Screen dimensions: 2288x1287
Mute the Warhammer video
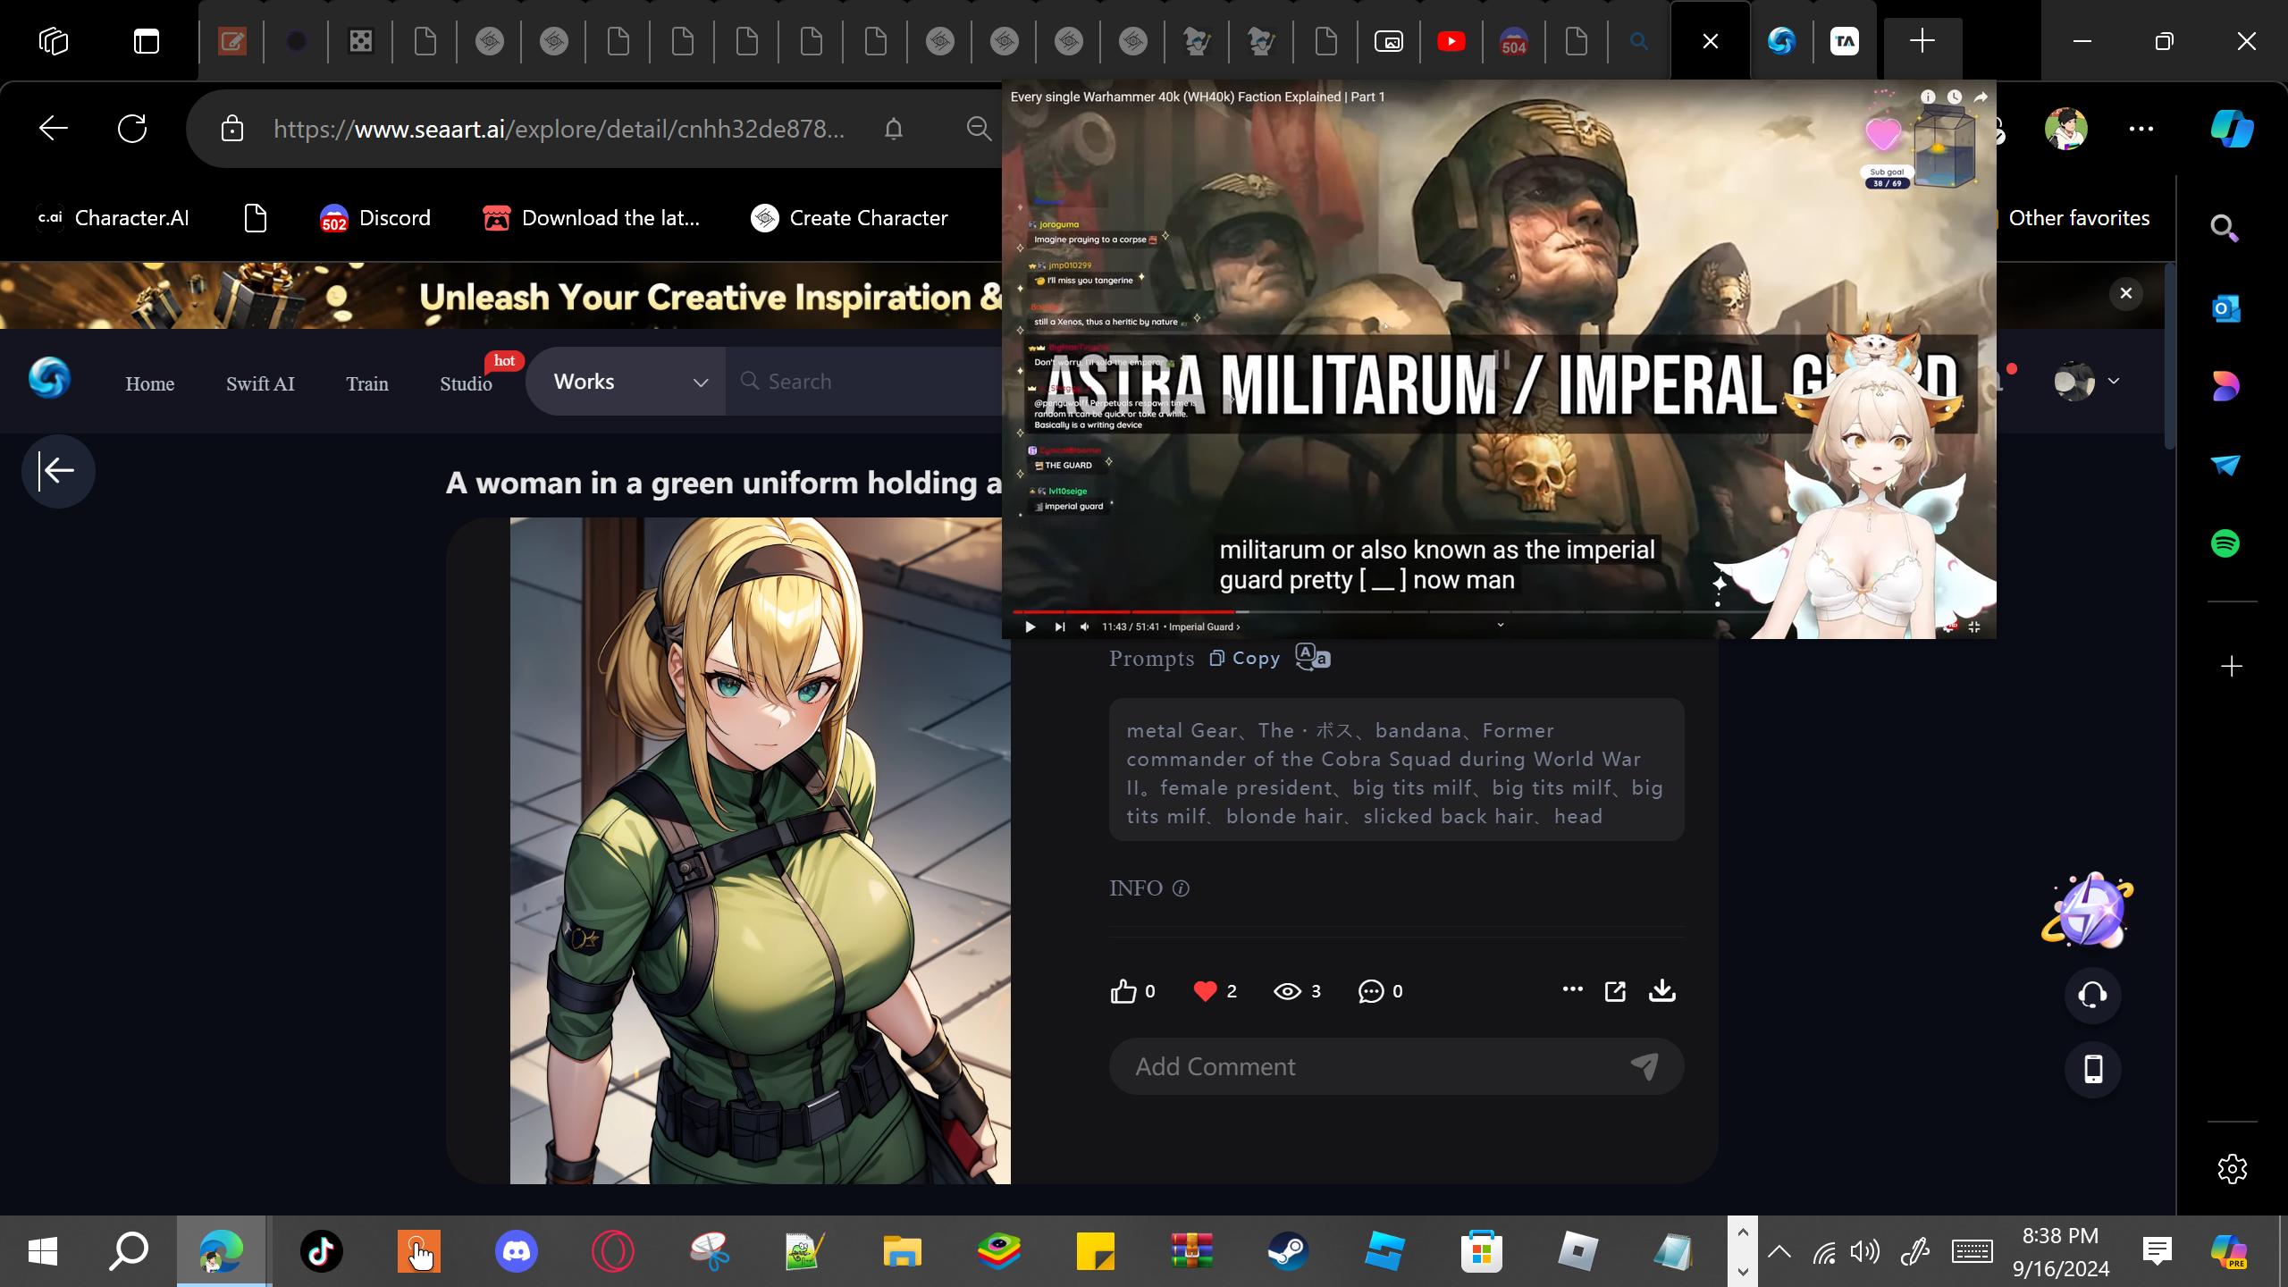click(1085, 627)
